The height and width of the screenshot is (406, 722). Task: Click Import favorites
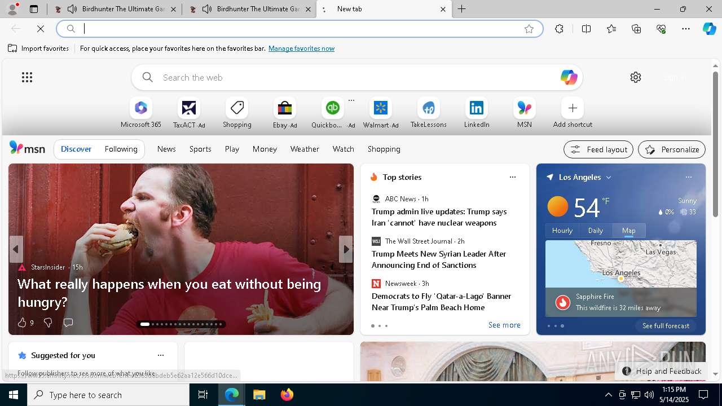pos(38,48)
